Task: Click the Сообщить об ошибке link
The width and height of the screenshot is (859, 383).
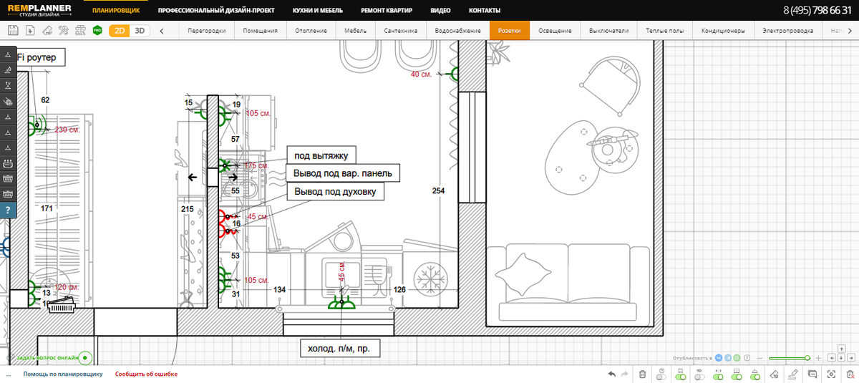Action: pyautogui.click(x=146, y=374)
